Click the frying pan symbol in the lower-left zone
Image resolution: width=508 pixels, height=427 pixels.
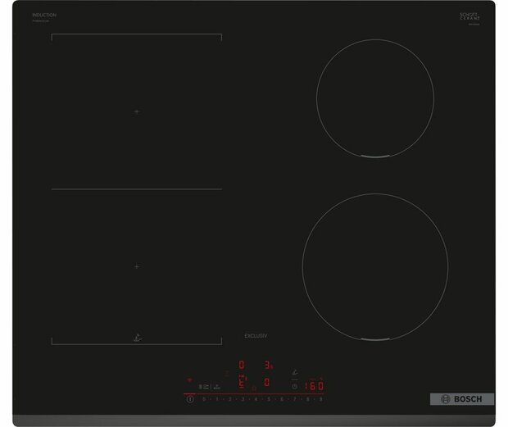tap(137, 335)
